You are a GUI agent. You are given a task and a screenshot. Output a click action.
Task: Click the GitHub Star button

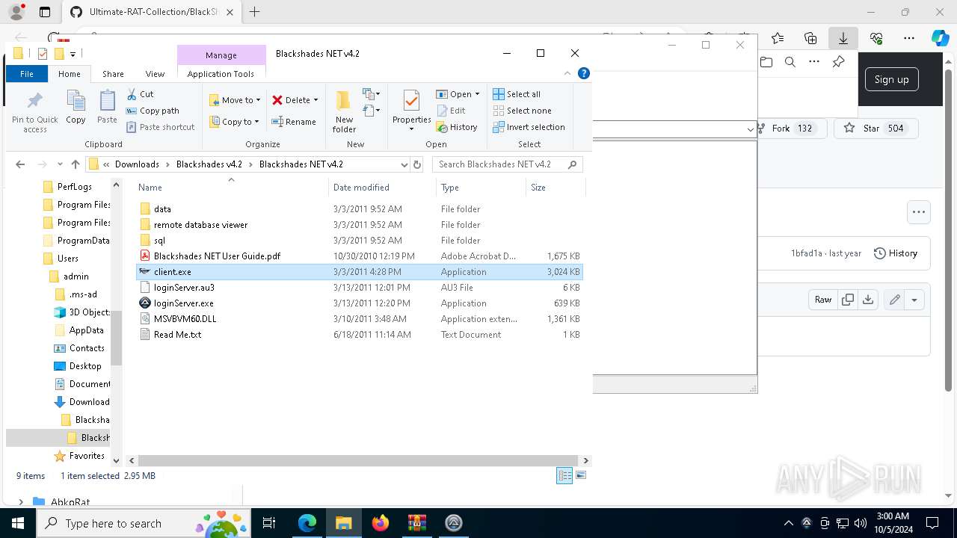tap(875, 129)
